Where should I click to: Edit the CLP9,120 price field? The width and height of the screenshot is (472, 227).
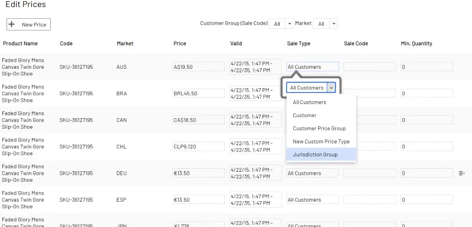click(198, 146)
